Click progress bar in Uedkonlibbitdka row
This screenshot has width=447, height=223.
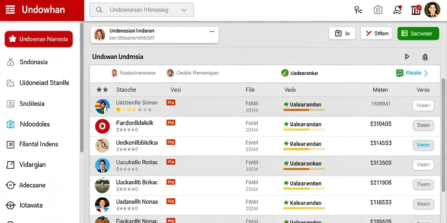point(304,149)
